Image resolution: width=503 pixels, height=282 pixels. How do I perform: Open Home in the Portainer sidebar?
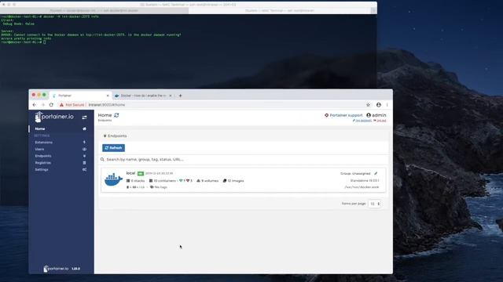[x=40, y=128]
